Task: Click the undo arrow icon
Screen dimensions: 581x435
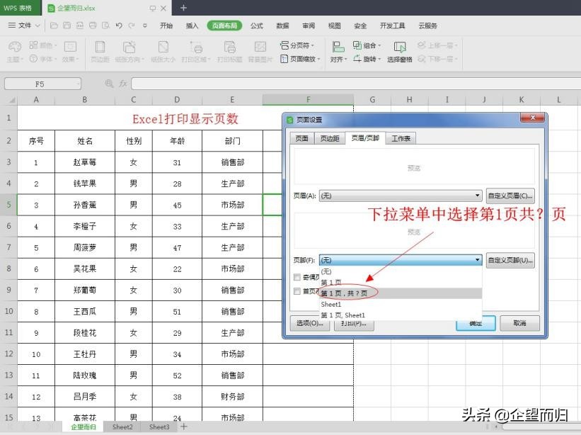Action: pos(119,26)
